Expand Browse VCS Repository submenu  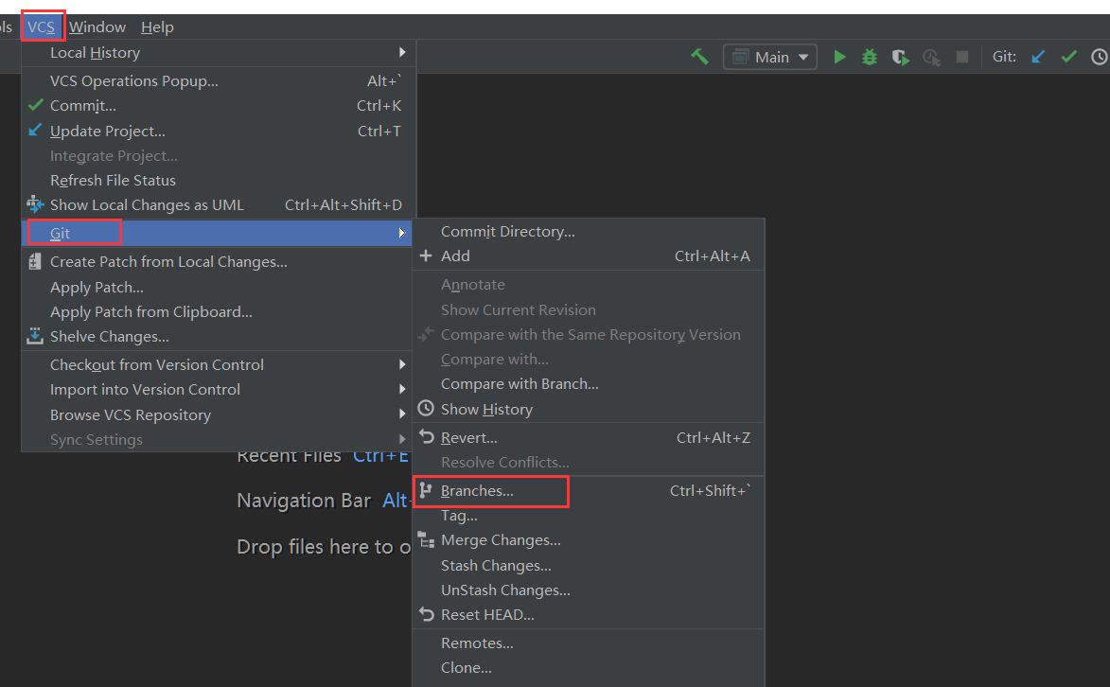click(218, 415)
